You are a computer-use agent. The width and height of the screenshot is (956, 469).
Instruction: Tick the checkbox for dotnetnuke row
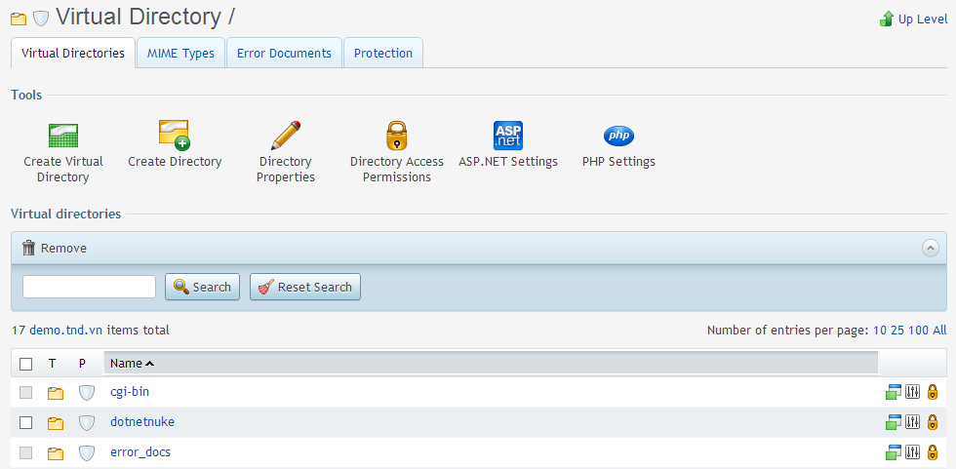(25, 422)
